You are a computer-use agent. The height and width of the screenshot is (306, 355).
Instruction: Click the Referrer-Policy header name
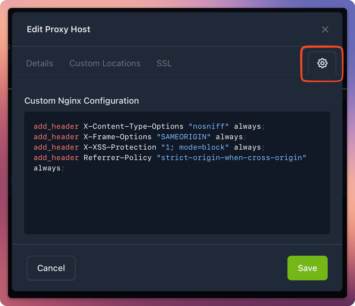pos(117,158)
